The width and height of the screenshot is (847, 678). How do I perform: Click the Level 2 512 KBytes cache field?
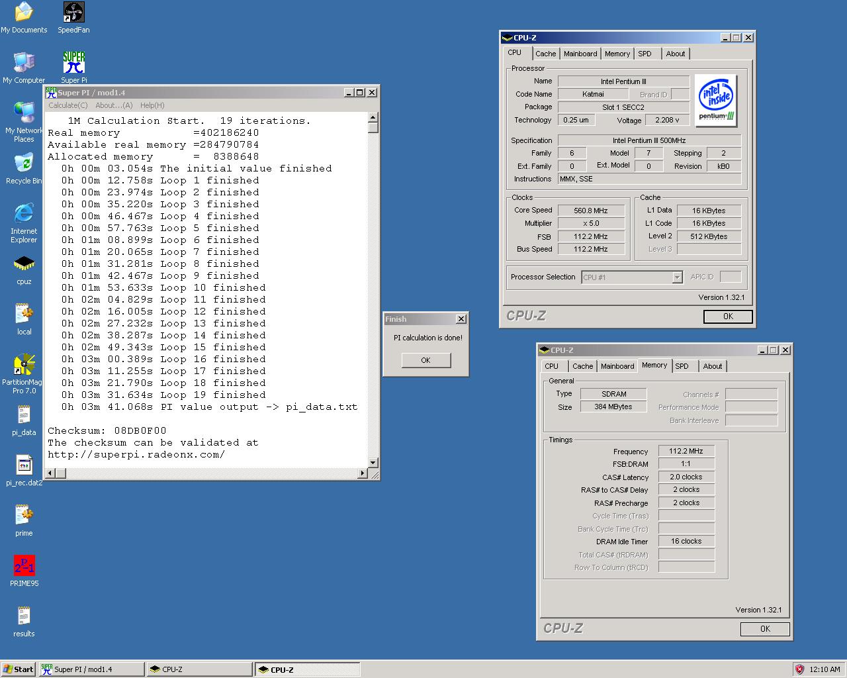click(x=709, y=236)
